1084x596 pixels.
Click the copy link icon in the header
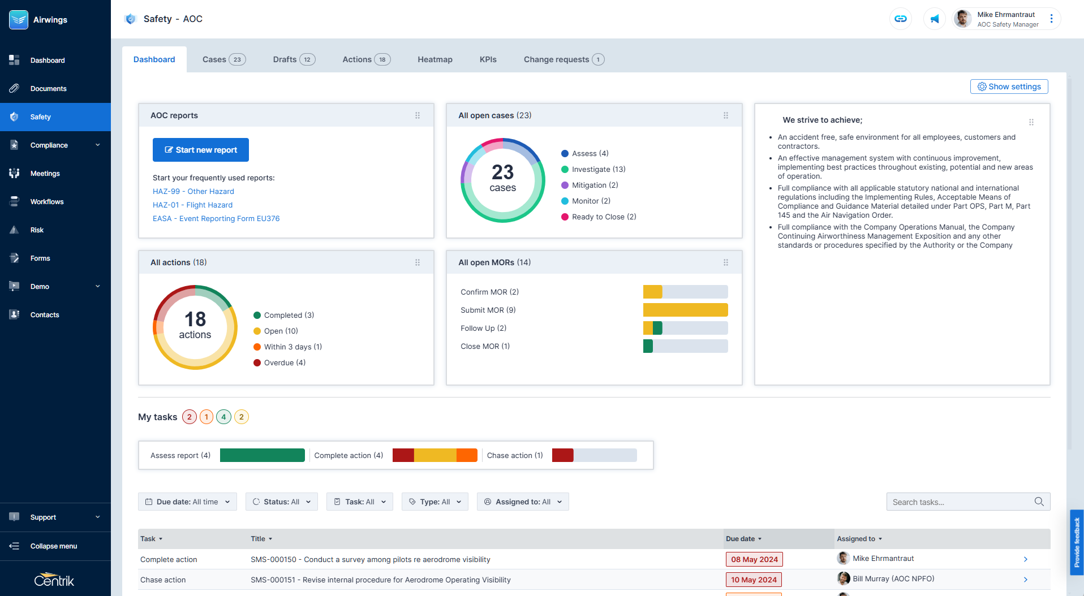click(901, 19)
